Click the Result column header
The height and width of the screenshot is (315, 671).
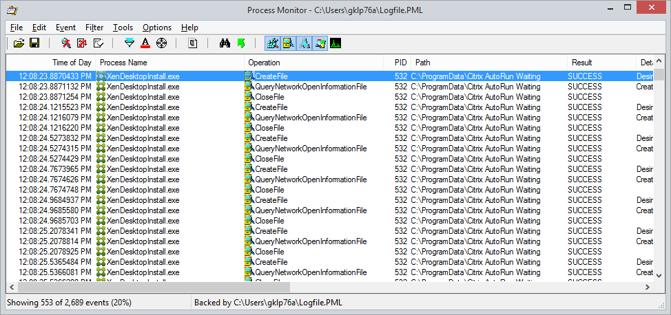(601, 63)
